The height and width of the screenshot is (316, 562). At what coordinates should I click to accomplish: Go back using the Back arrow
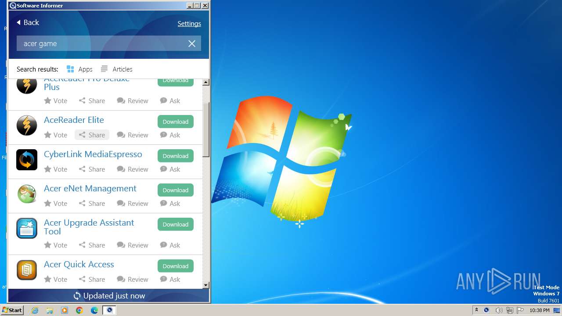[x=28, y=22]
